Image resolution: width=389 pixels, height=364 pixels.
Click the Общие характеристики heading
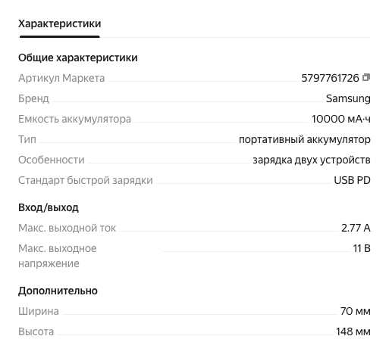tap(78, 58)
